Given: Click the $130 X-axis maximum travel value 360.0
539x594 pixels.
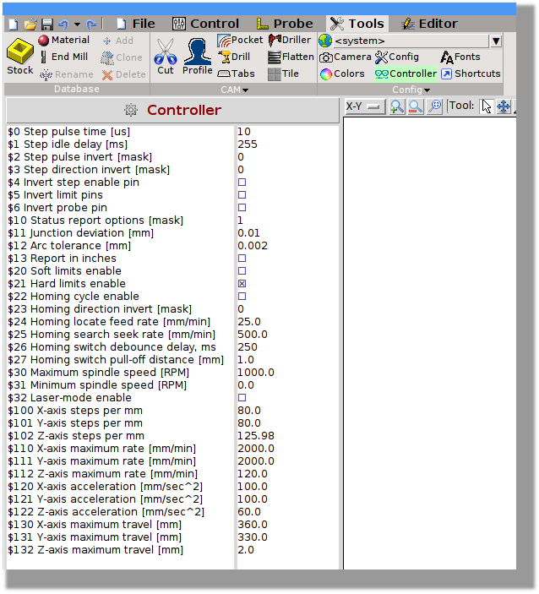Looking at the screenshot, I should click(x=253, y=525).
